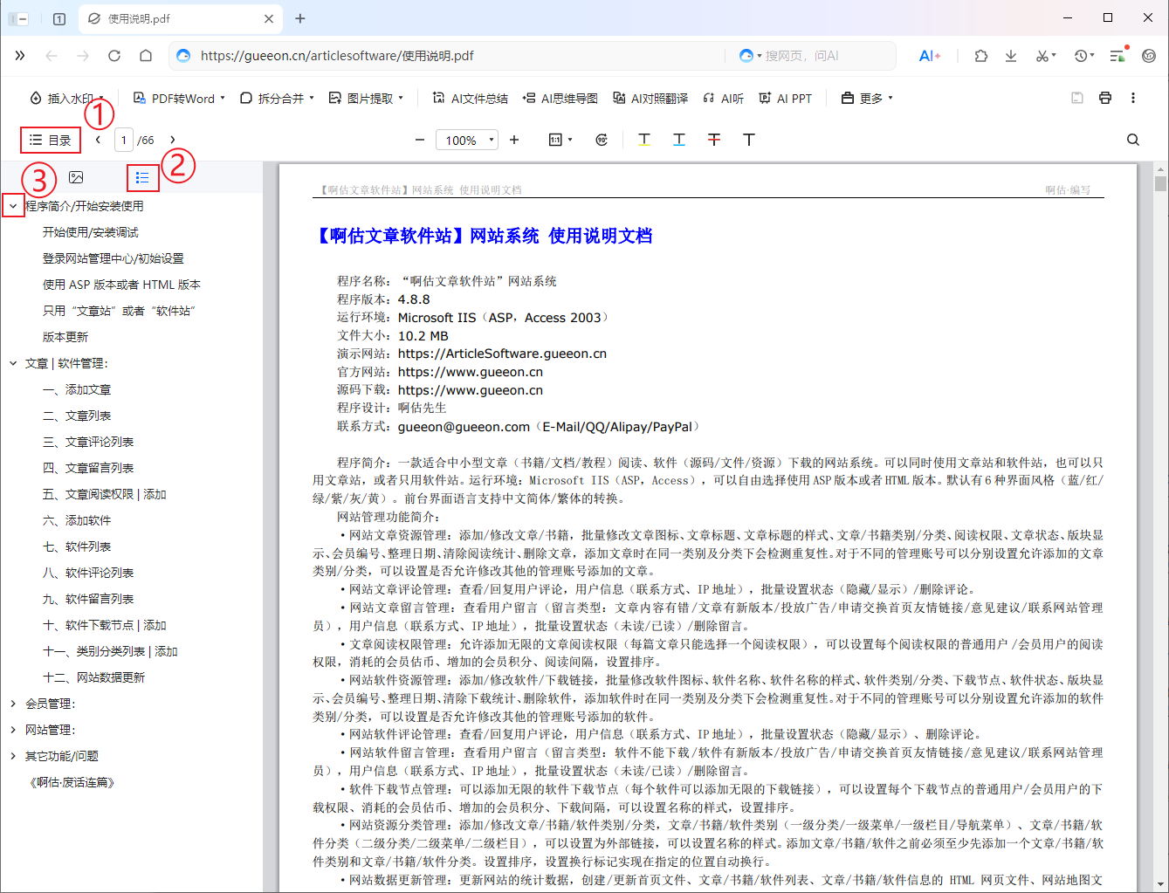This screenshot has width=1169, height=893.
Task: Toggle the 目录 outline button
Action: 51,140
